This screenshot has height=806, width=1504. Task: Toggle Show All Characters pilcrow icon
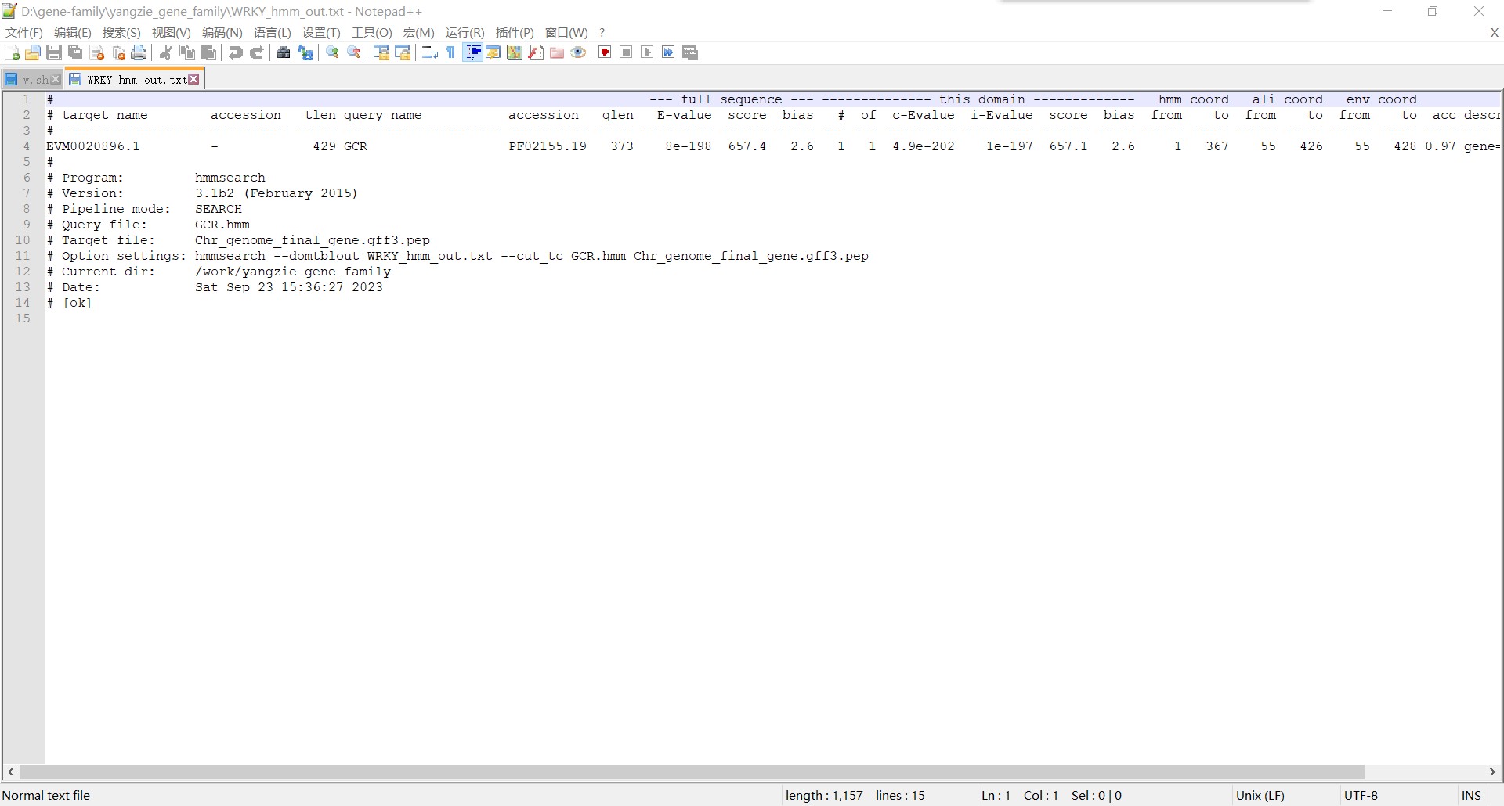click(x=450, y=52)
